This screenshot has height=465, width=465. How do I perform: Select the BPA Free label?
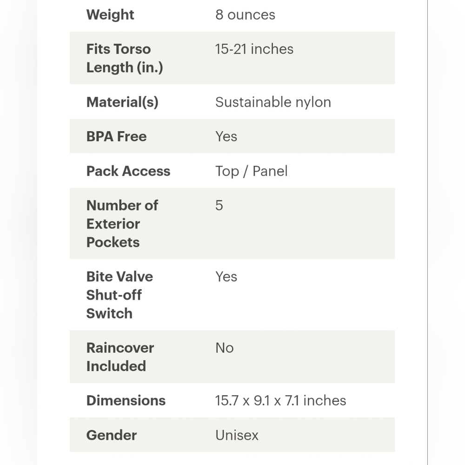[x=116, y=137]
